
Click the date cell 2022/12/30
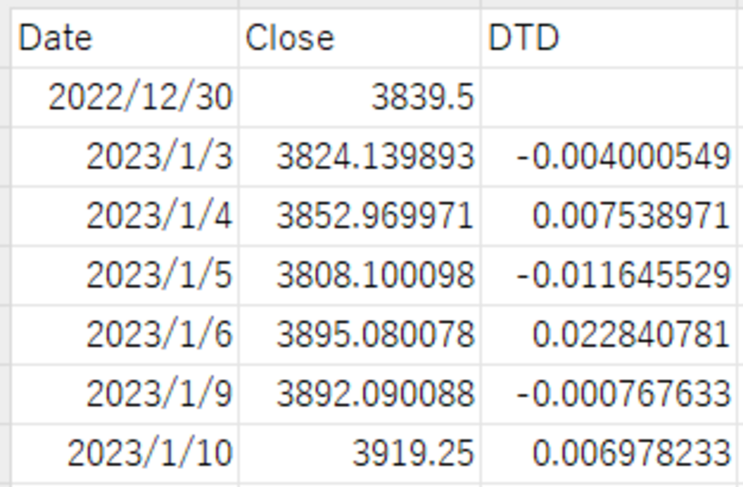coord(125,97)
